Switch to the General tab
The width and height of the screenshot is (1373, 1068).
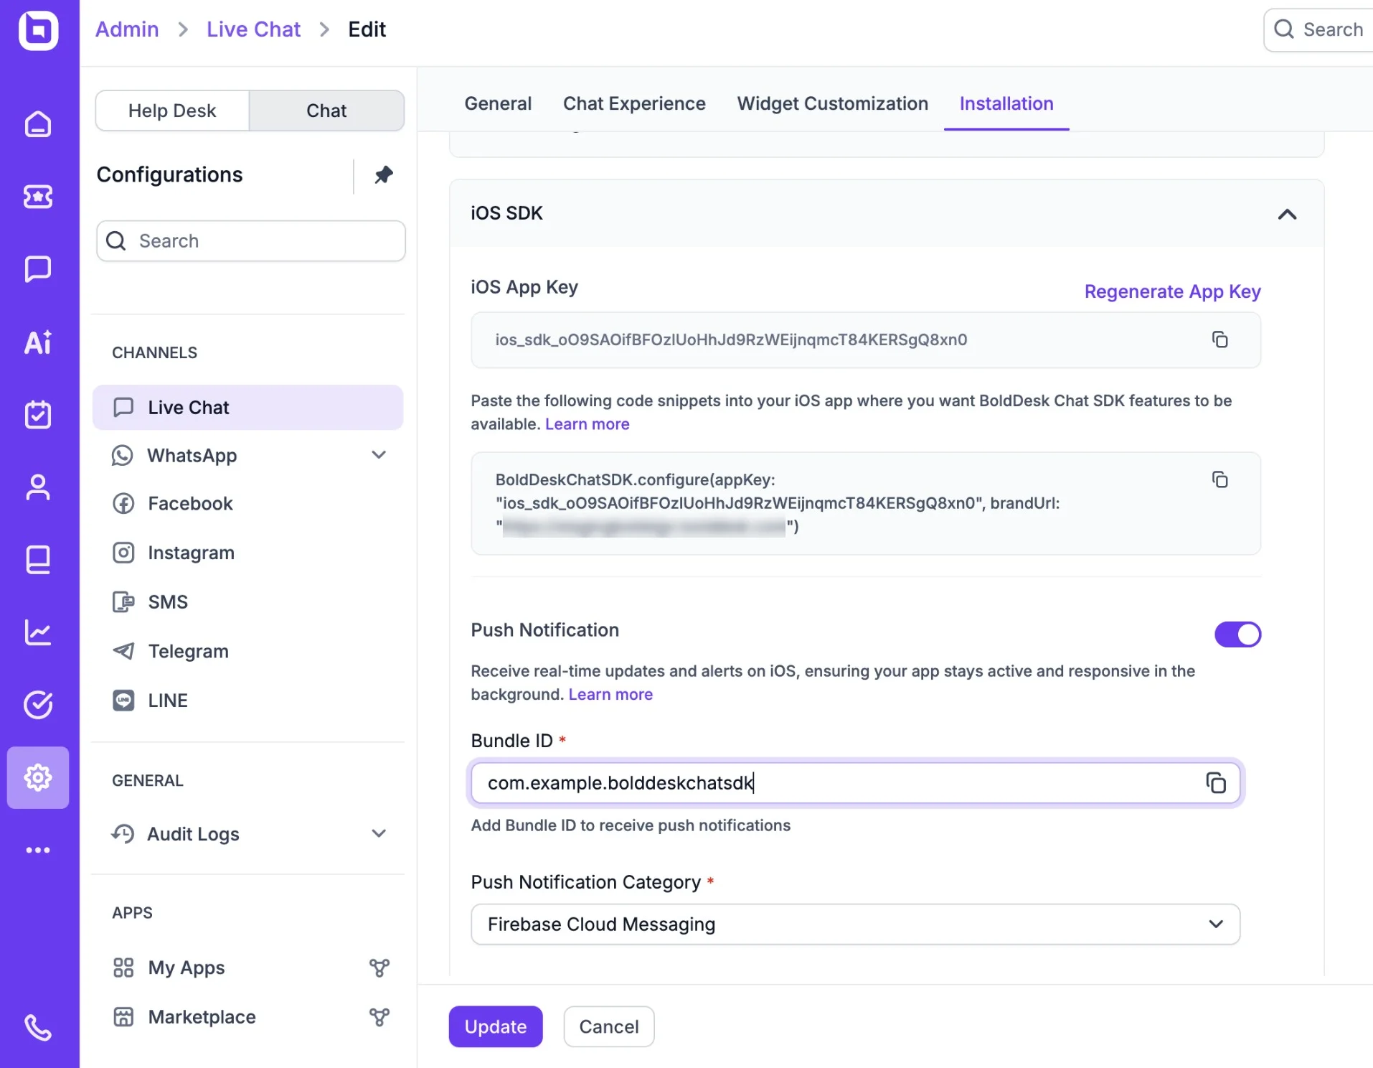coord(498,103)
